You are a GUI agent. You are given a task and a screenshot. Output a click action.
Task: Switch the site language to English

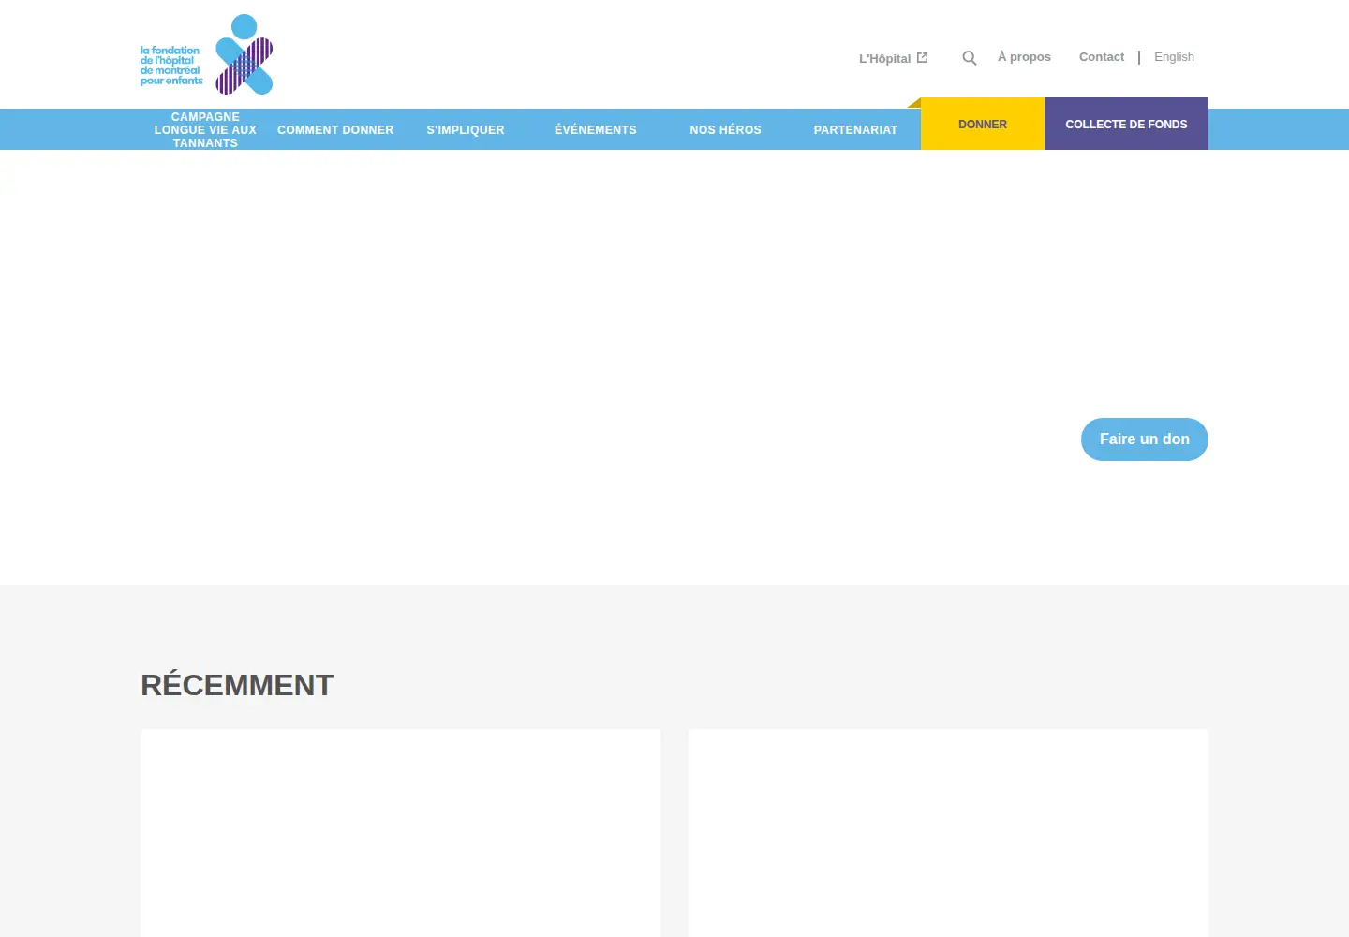pyautogui.click(x=1174, y=57)
